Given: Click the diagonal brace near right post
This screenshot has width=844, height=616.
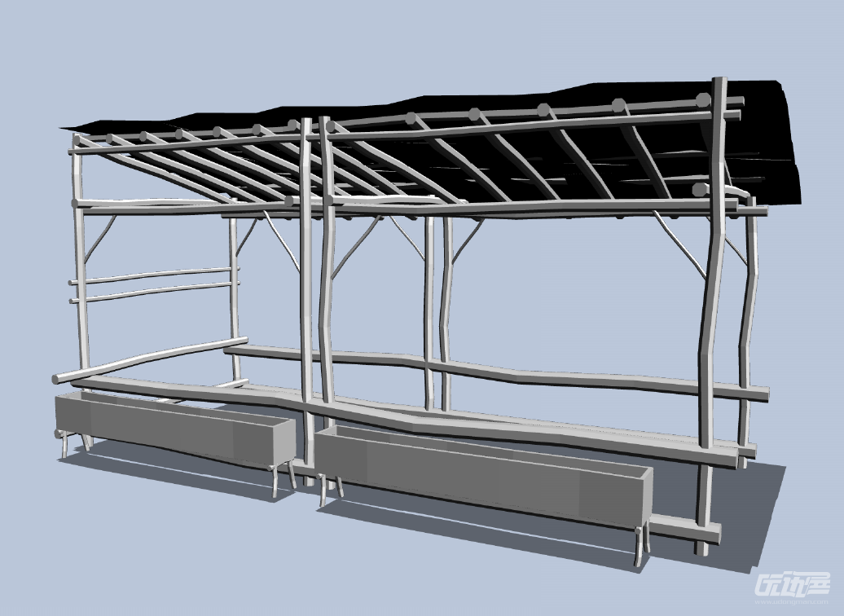Looking at the screenshot, I should [681, 244].
